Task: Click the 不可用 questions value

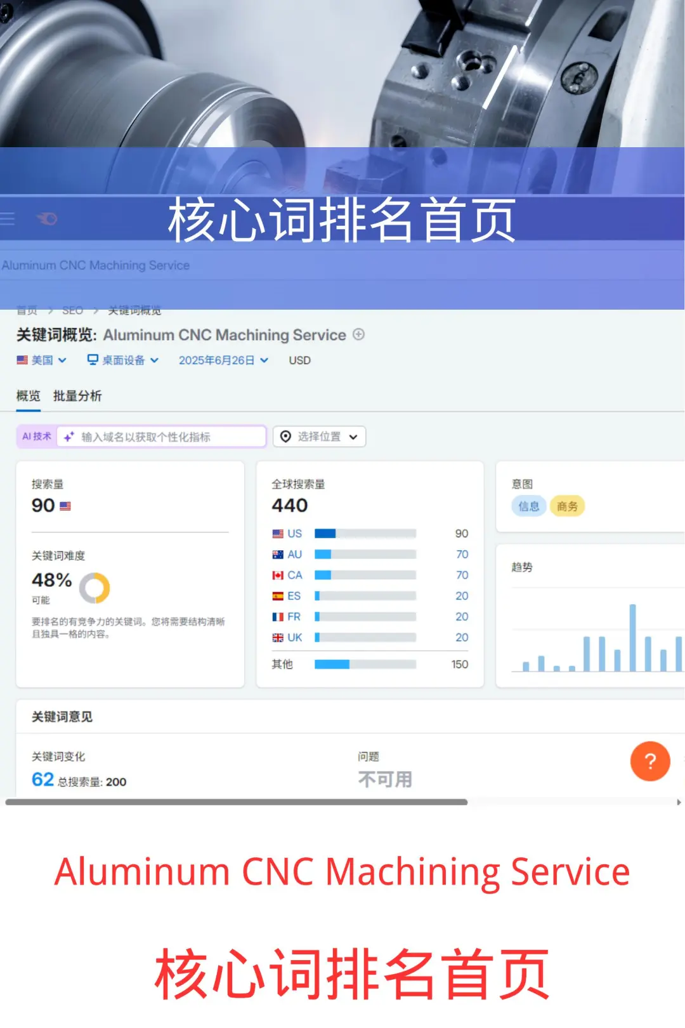Action: 385,779
